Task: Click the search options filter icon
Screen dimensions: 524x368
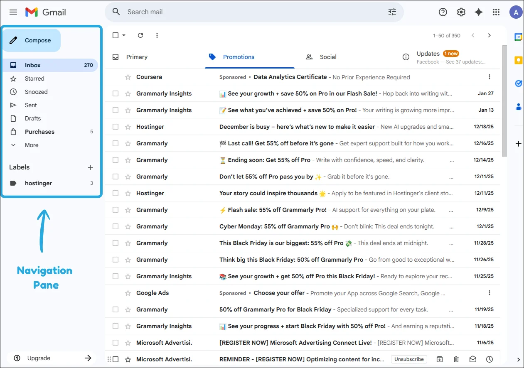Action: [392, 12]
